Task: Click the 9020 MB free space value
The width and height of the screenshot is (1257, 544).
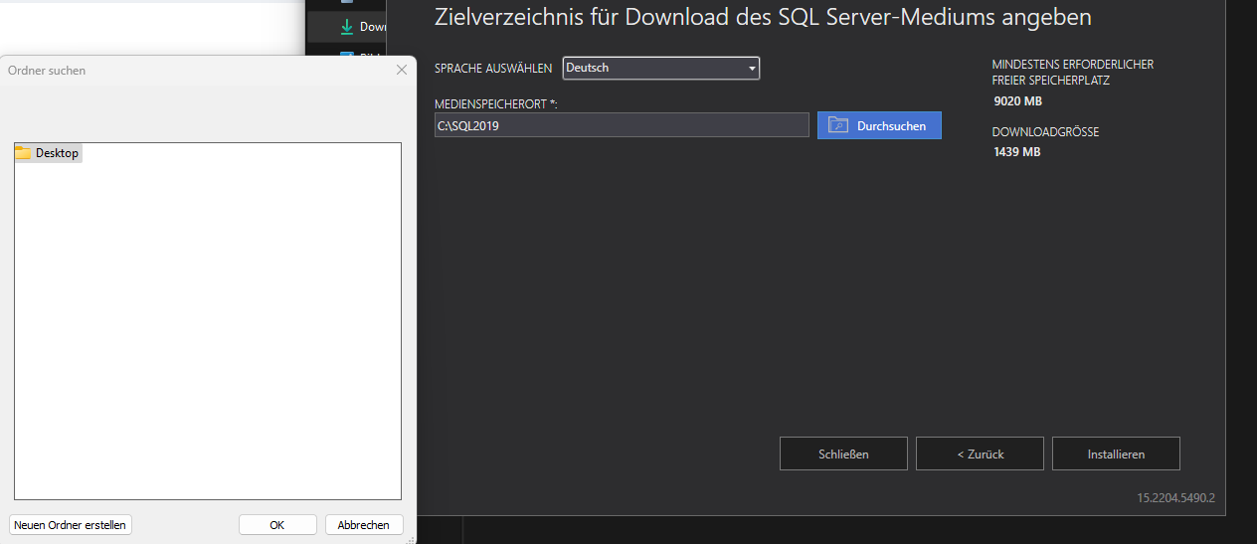Action: click(1017, 101)
